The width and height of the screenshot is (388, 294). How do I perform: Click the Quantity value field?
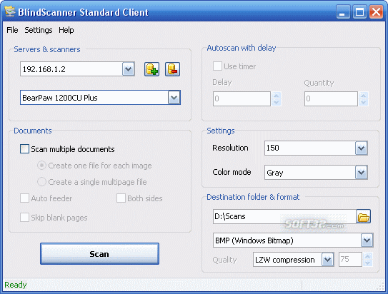pos(331,98)
